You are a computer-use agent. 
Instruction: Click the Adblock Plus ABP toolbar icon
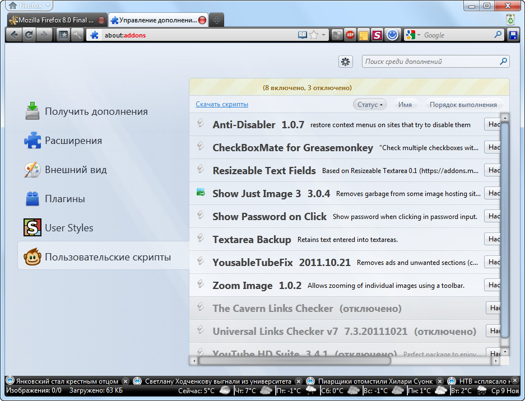click(x=350, y=35)
